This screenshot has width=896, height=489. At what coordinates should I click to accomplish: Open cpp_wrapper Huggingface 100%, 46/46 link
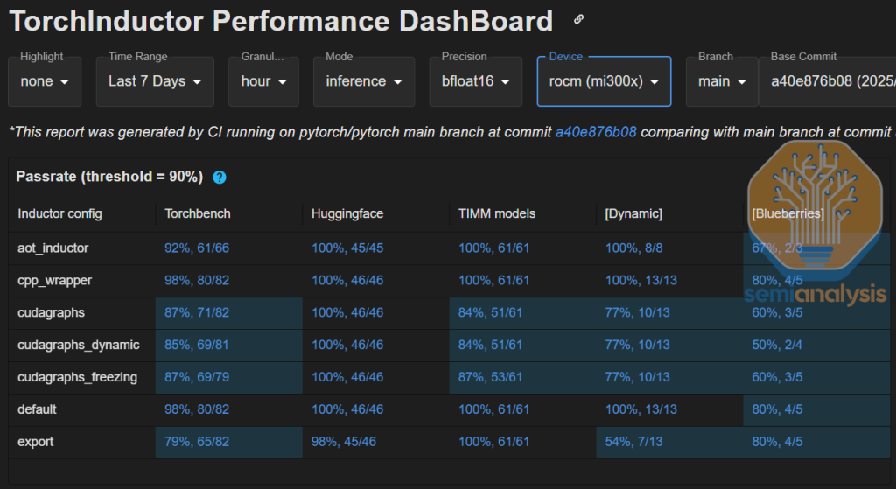(x=347, y=281)
